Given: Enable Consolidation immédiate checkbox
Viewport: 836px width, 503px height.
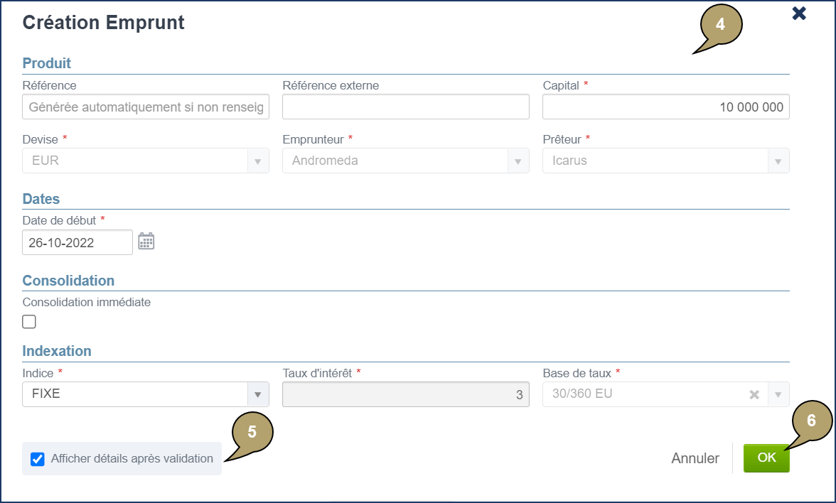Looking at the screenshot, I should point(29,322).
